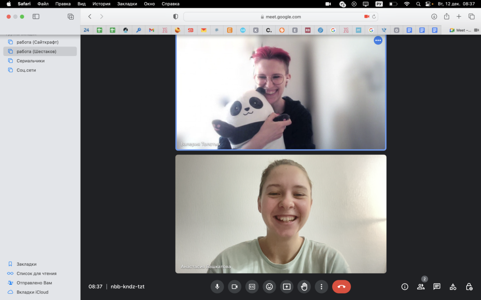Open the Соц.сети tab group
This screenshot has height=300, width=481.
coord(40,70)
